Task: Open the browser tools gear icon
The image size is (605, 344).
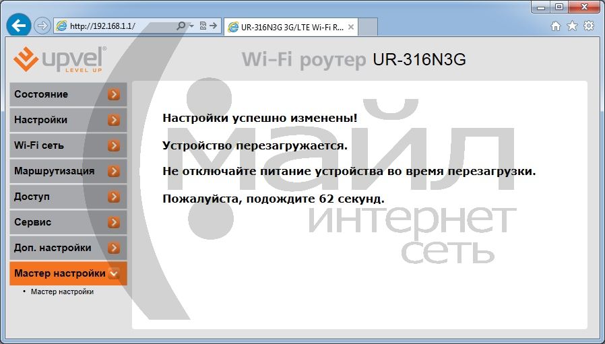Action: point(589,26)
